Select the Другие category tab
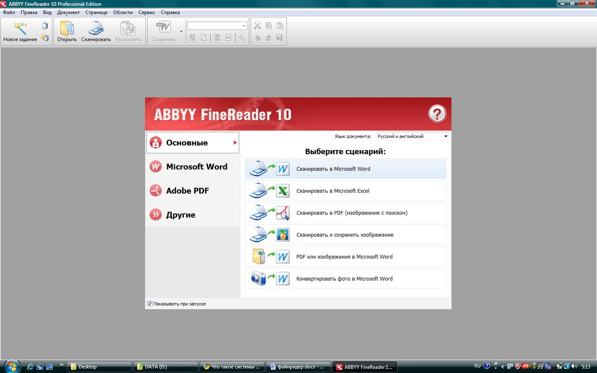 click(x=193, y=215)
